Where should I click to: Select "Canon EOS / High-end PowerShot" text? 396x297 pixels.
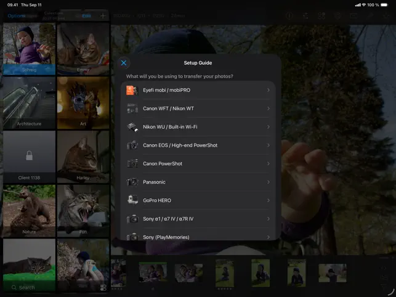click(x=180, y=145)
